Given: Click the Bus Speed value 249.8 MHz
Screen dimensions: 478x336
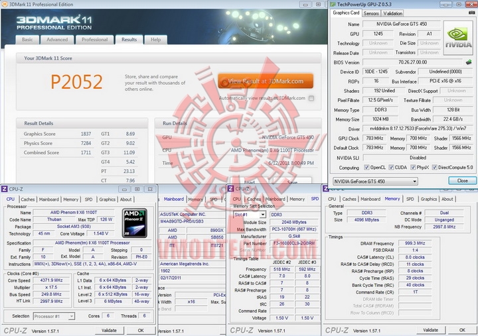Looking at the screenshot, I should [x=52, y=294].
